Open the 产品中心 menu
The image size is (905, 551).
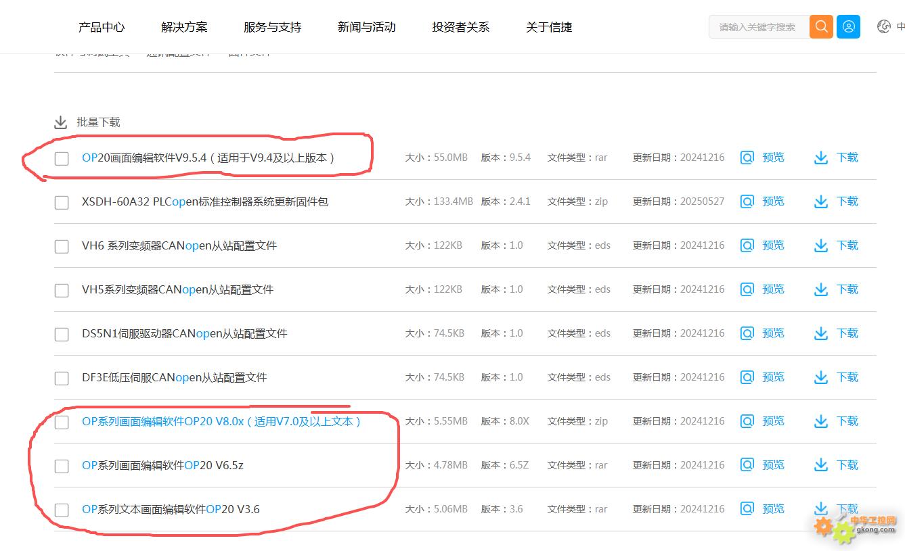[102, 27]
